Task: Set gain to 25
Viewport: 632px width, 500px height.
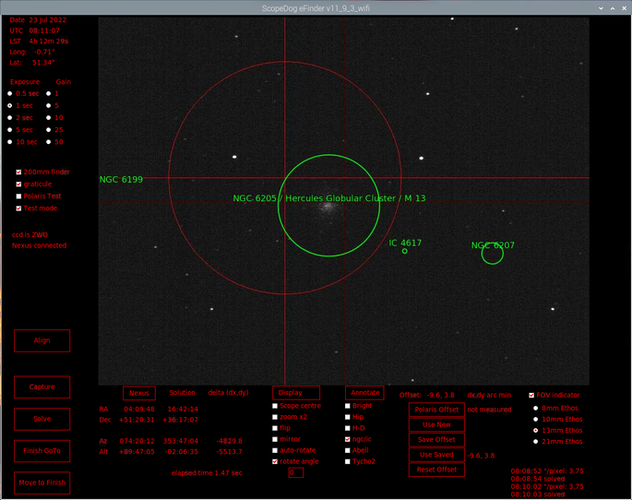Action: pos(47,130)
